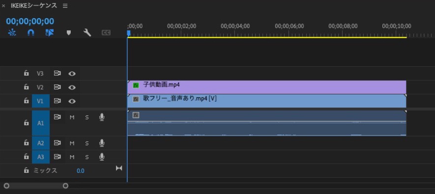Click the CC captions track icon
Image resolution: width=435 pixels, height=194 pixels.
tap(106, 33)
